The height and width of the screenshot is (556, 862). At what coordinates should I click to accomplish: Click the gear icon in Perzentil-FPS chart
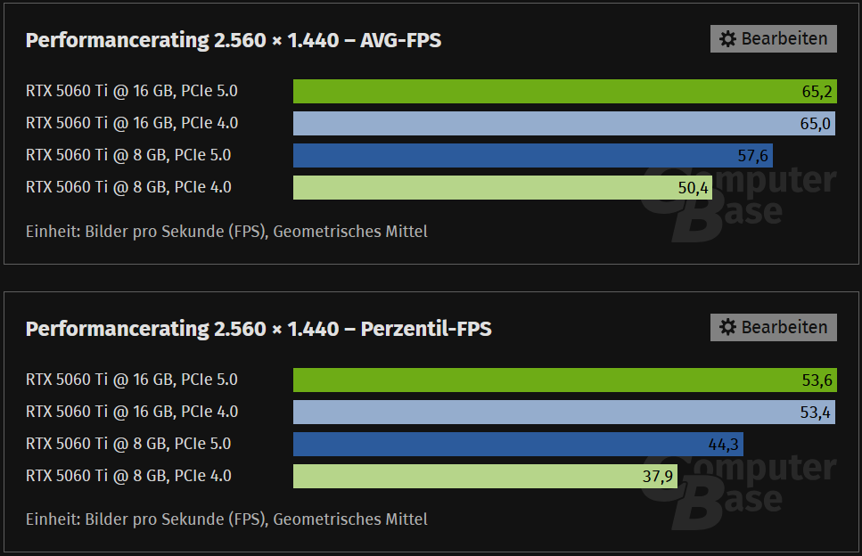(x=728, y=327)
